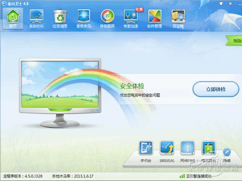Click the 本地木马库：2013.1.6.17 text
The image size is (242, 181).
click(x=73, y=176)
